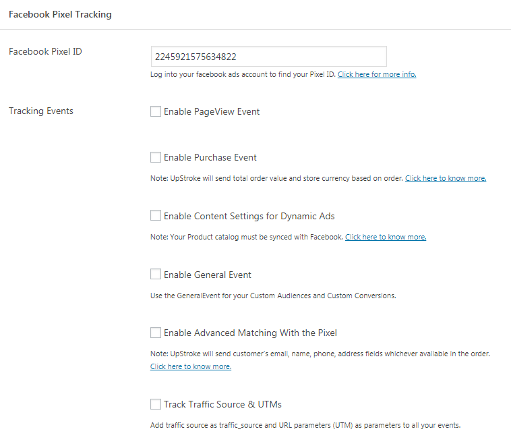Check the Track Traffic Source & UTMs box
The image size is (511, 448).
[x=156, y=404]
